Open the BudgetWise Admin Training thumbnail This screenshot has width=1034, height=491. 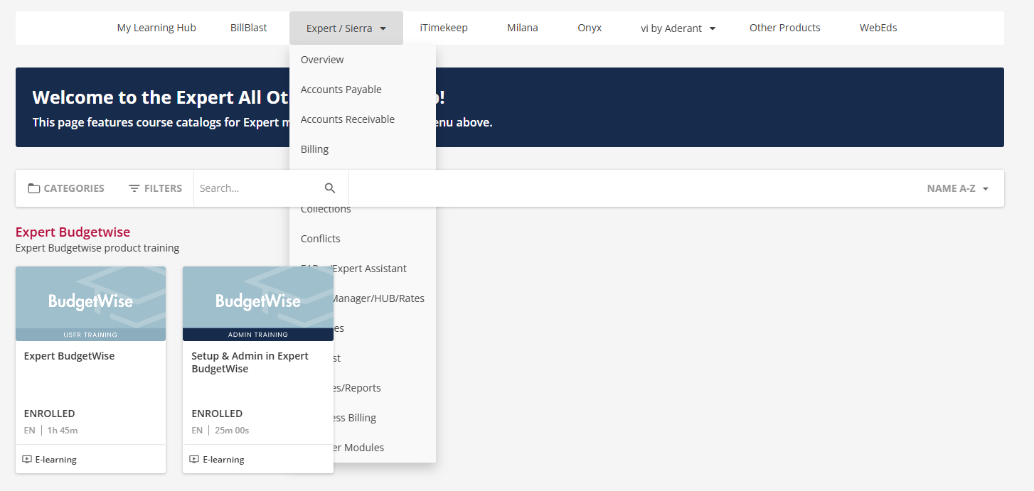pos(258,303)
